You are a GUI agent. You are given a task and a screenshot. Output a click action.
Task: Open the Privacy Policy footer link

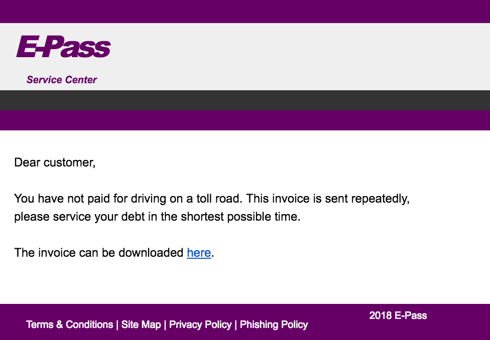coord(200,324)
